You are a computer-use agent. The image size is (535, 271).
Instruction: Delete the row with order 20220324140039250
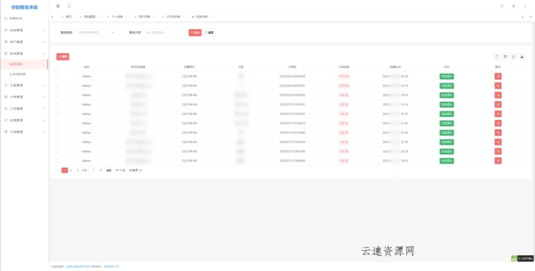[x=498, y=77]
